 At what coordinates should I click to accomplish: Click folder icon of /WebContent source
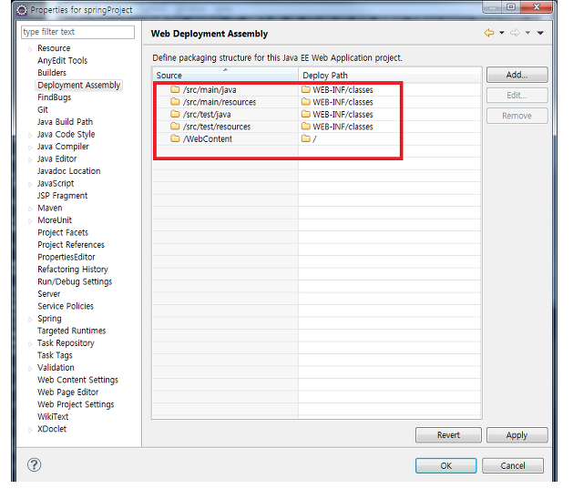(175, 138)
